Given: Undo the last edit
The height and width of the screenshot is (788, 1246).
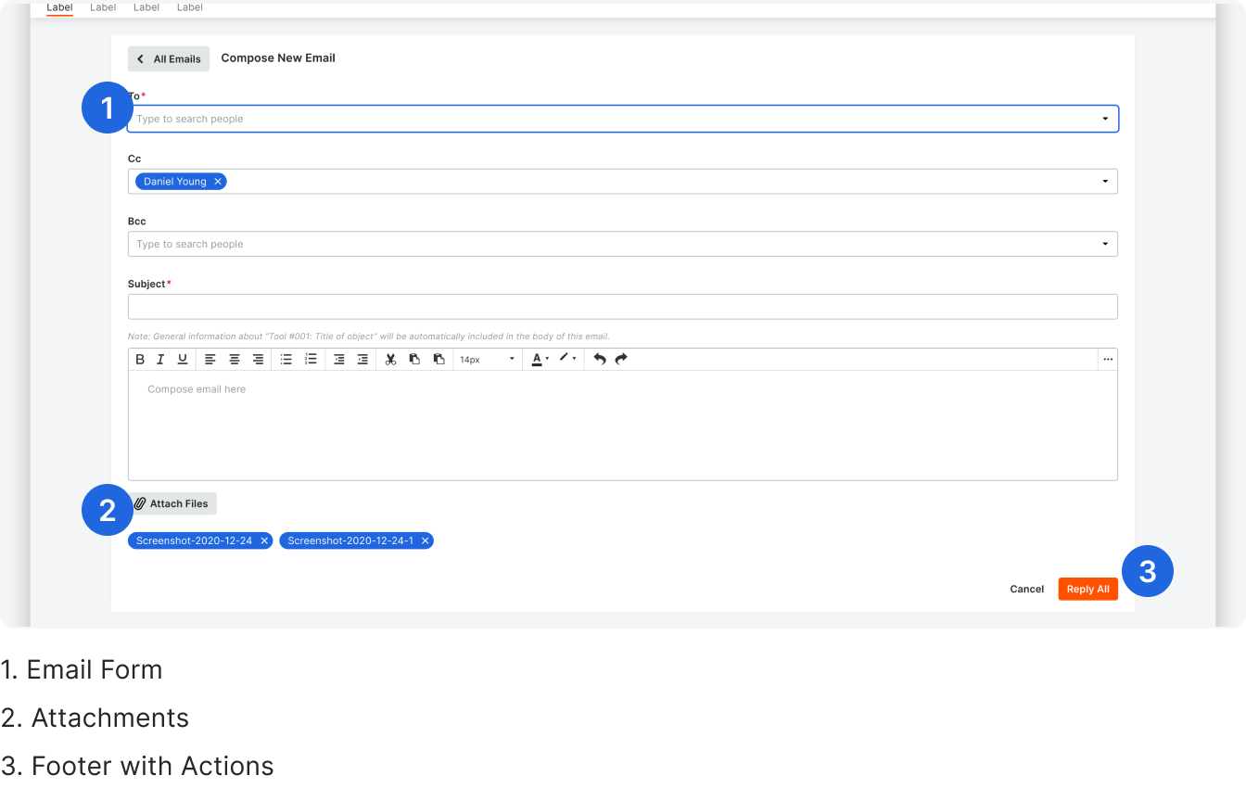Looking at the screenshot, I should (x=600, y=360).
